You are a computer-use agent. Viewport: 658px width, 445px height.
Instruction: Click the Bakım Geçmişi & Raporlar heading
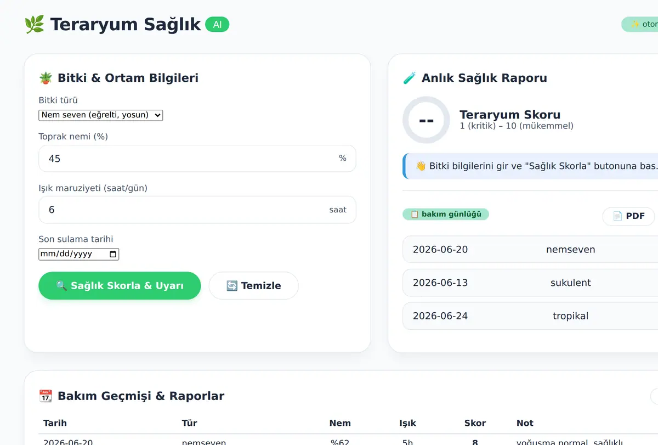141,396
